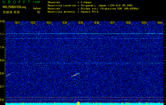Image resolution: width=166 pixels, height=105 pixels.
Task: Click the 0.6 frequency axis label
Action: coord(2,100)
